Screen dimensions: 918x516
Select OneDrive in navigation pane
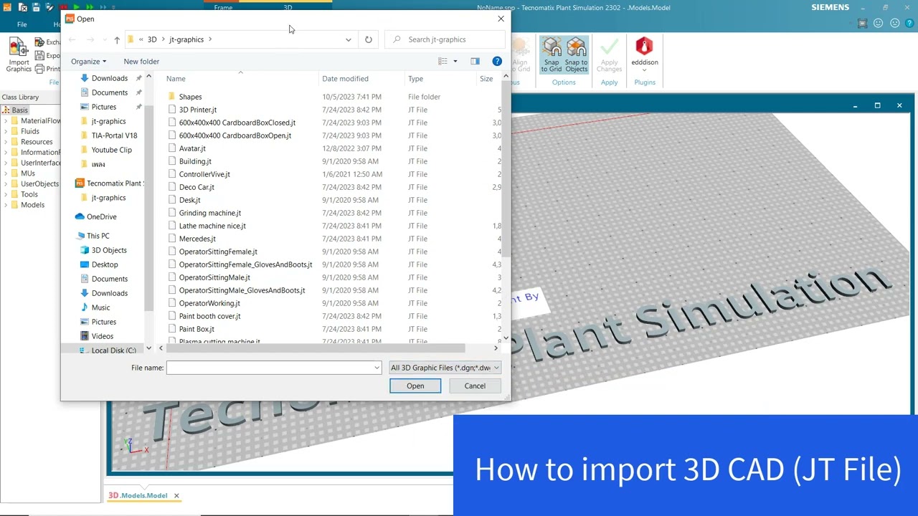(x=101, y=216)
